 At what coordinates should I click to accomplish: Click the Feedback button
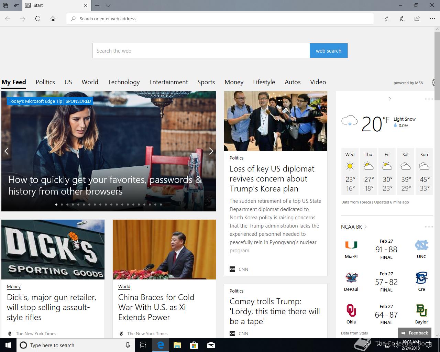415,333
